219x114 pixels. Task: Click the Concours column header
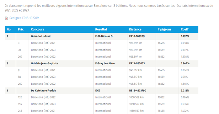(x=37, y=29)
